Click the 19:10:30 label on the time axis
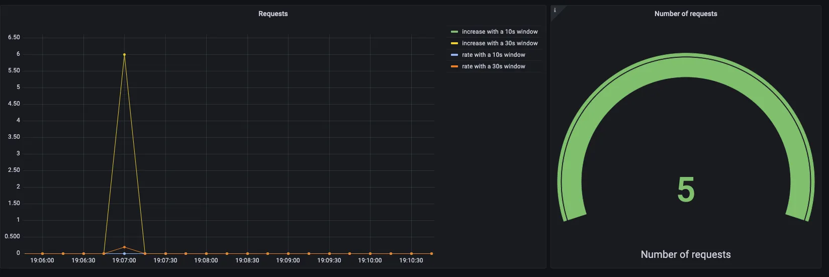Image resolution: width=829 pixels, height=277 pixels. coord(411,260)
